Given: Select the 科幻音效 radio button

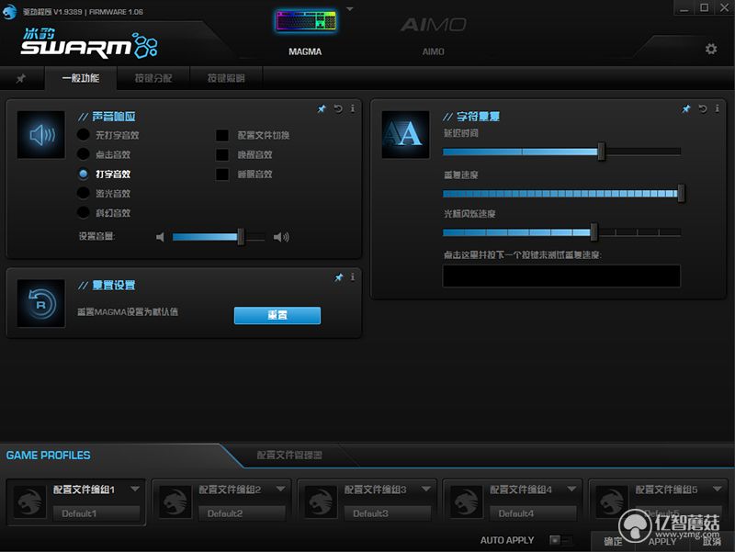Looking at the screenshot, I should 84,213.
